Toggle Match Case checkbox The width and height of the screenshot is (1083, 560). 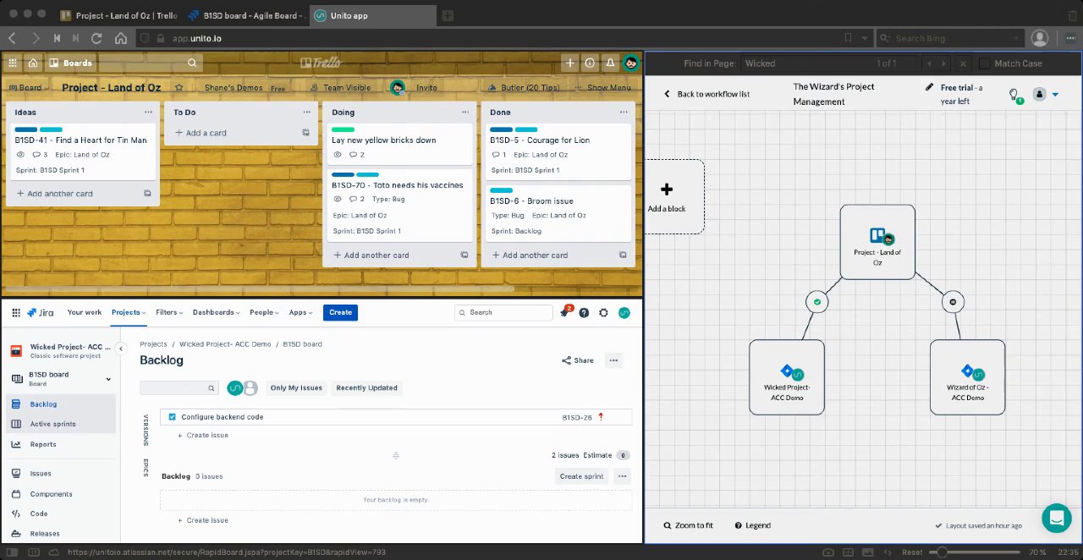click(x=985, y=63)
